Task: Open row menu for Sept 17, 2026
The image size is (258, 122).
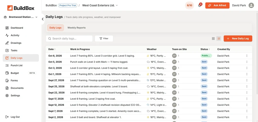Action: (247, 99)
